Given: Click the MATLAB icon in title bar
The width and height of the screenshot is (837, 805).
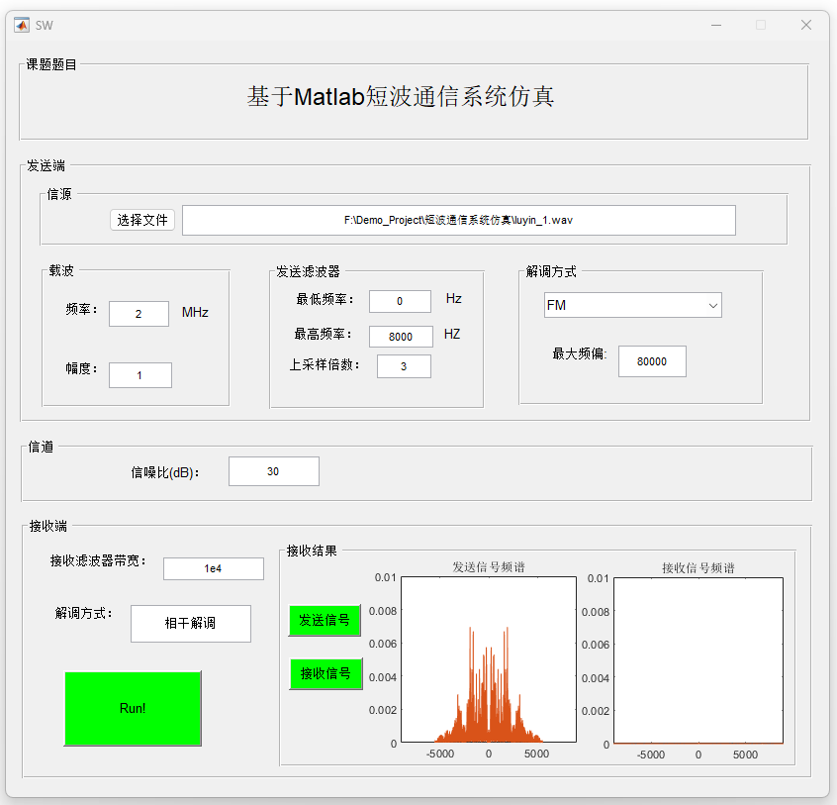Looking at the screenshot, I should click(21, 25).
